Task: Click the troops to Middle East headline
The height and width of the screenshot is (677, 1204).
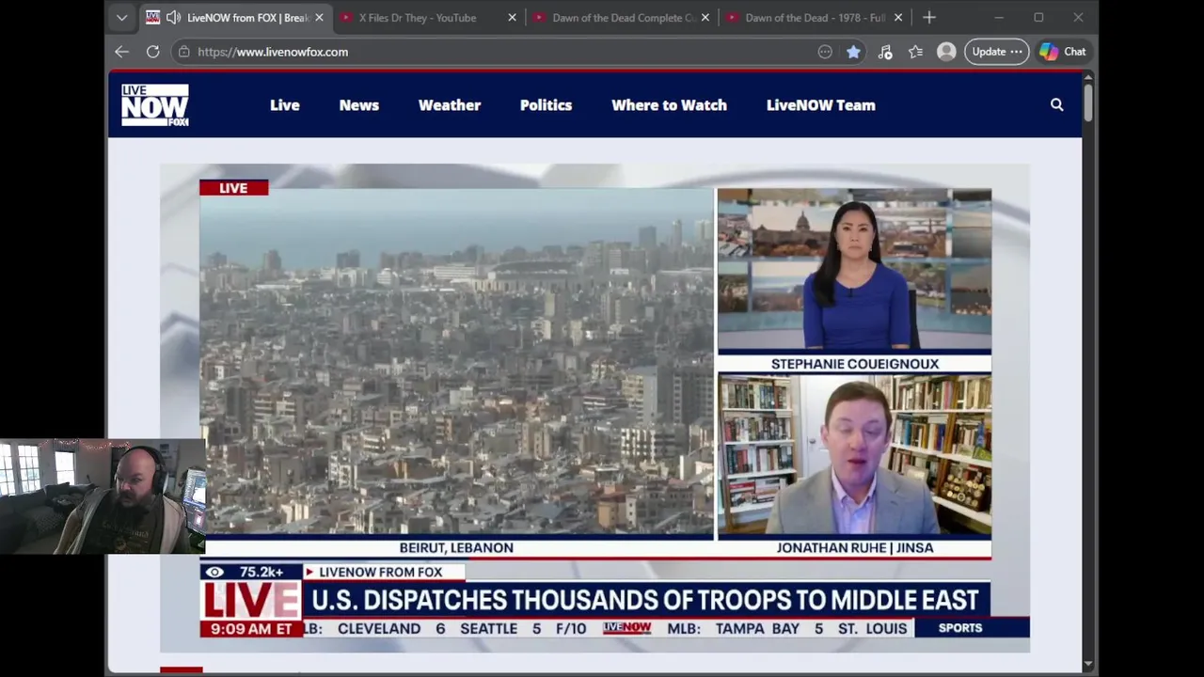Action: point(645,600)
